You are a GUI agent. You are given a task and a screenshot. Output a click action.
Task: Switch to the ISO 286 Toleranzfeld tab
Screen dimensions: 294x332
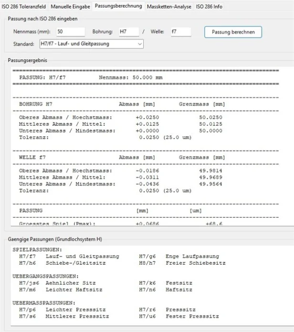coord(24,7)
